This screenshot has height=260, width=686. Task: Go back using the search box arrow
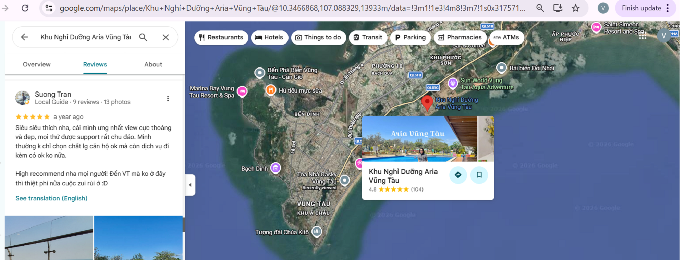click(24, 37)
